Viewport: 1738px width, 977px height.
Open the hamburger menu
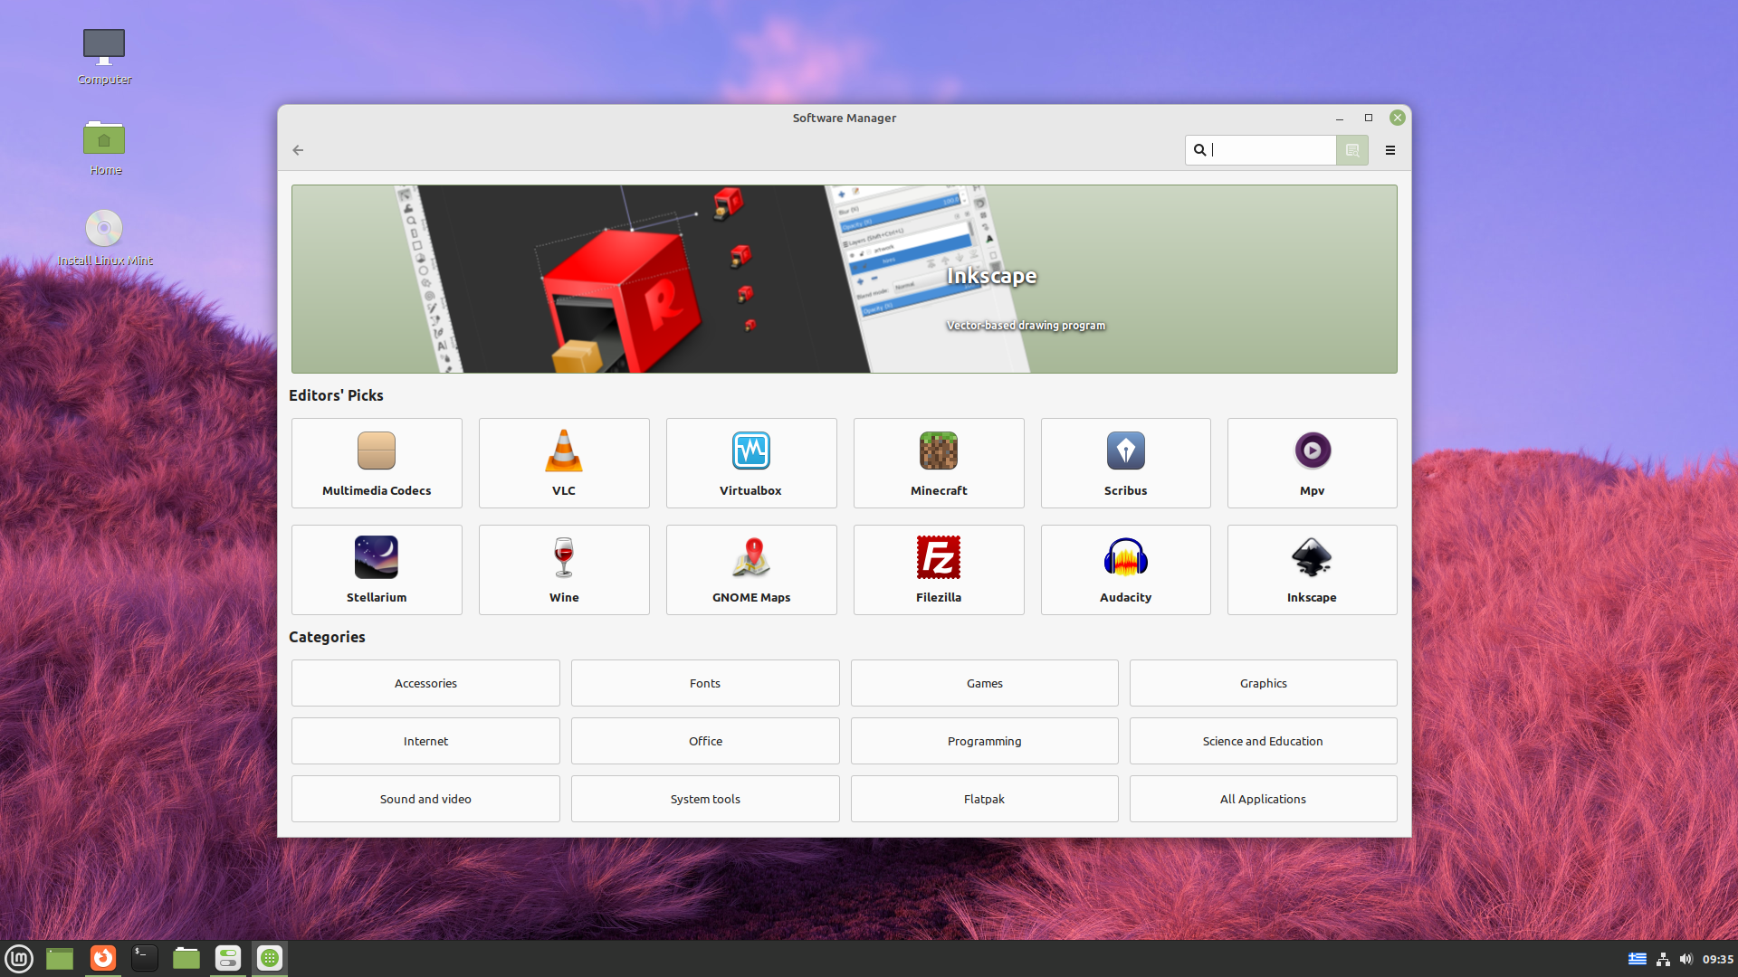(1390, 150)
